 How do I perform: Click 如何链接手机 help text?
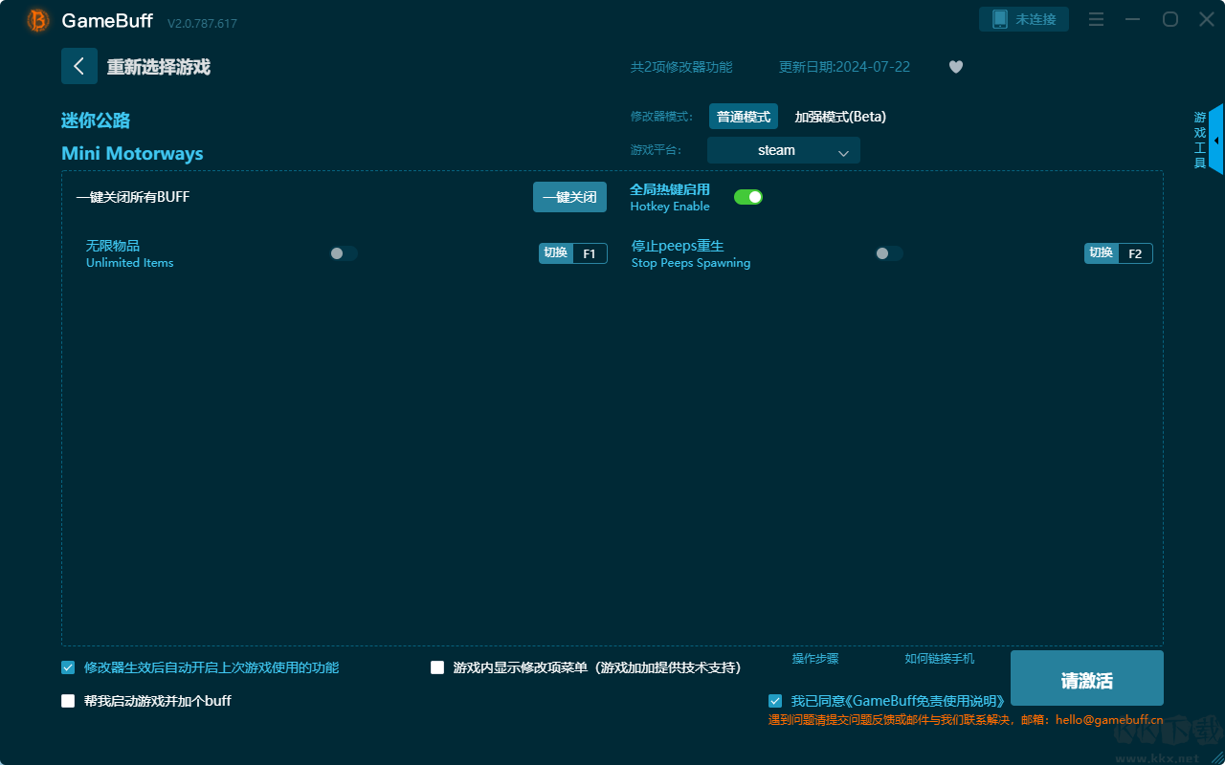coord(939,659)
